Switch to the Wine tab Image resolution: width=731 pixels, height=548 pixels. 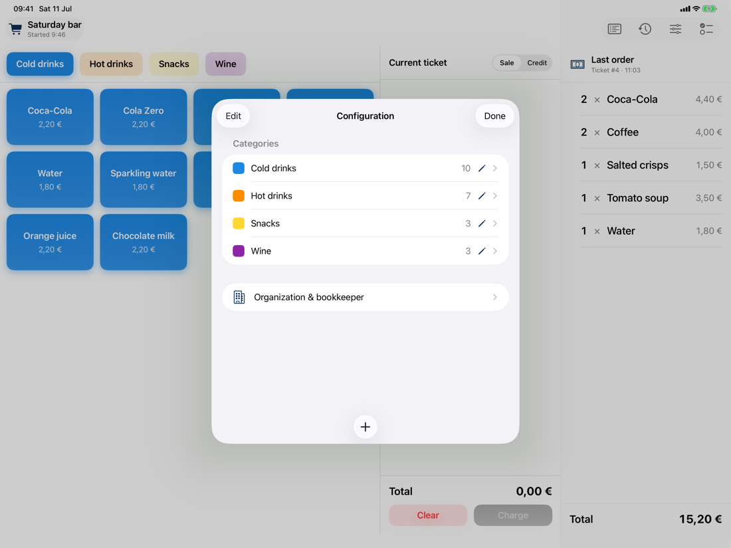tap(226, 64)
